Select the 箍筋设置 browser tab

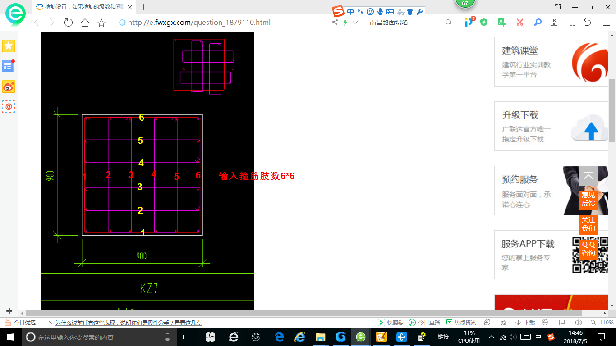click(x=84, y=7)
